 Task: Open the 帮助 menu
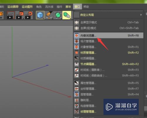tap(86, 7)
